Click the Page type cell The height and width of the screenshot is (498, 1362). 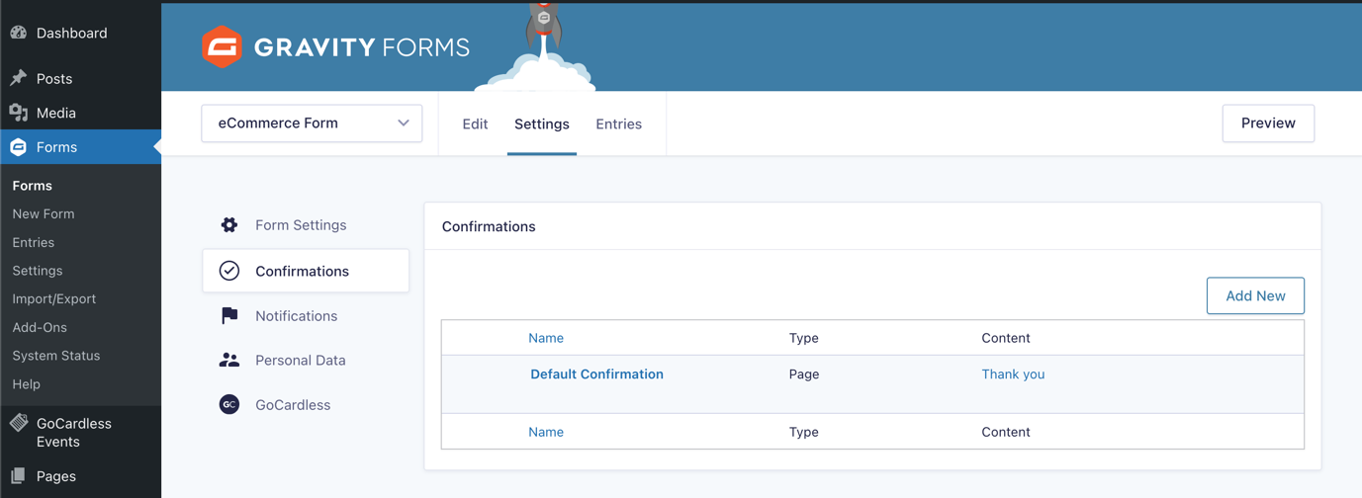pos(804,374)
